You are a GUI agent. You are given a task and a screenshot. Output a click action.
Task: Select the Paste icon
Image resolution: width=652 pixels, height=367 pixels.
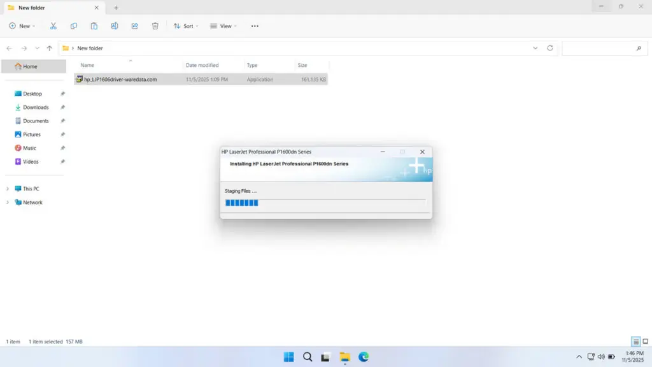coord(94,25)
